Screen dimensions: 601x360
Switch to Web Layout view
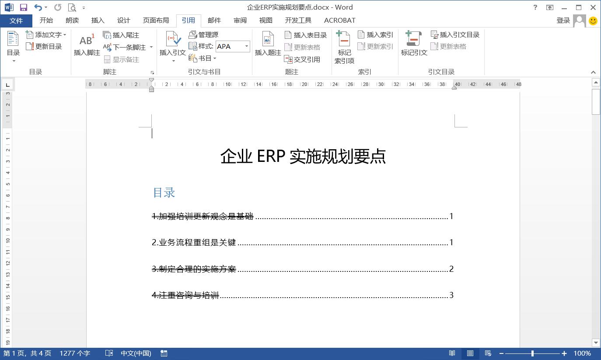(488, 353)
